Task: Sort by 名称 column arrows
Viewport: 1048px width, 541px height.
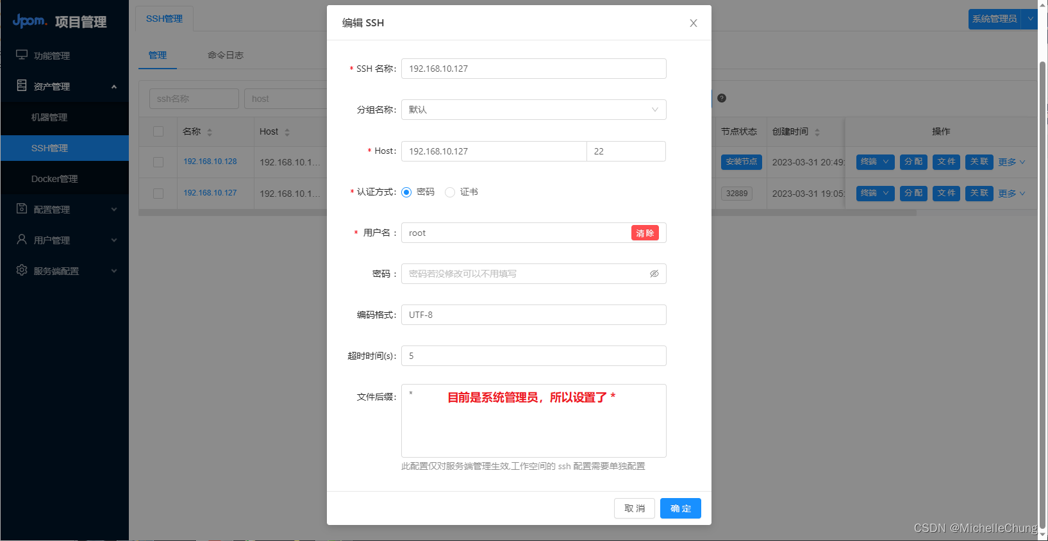Action: coord(210,132)
